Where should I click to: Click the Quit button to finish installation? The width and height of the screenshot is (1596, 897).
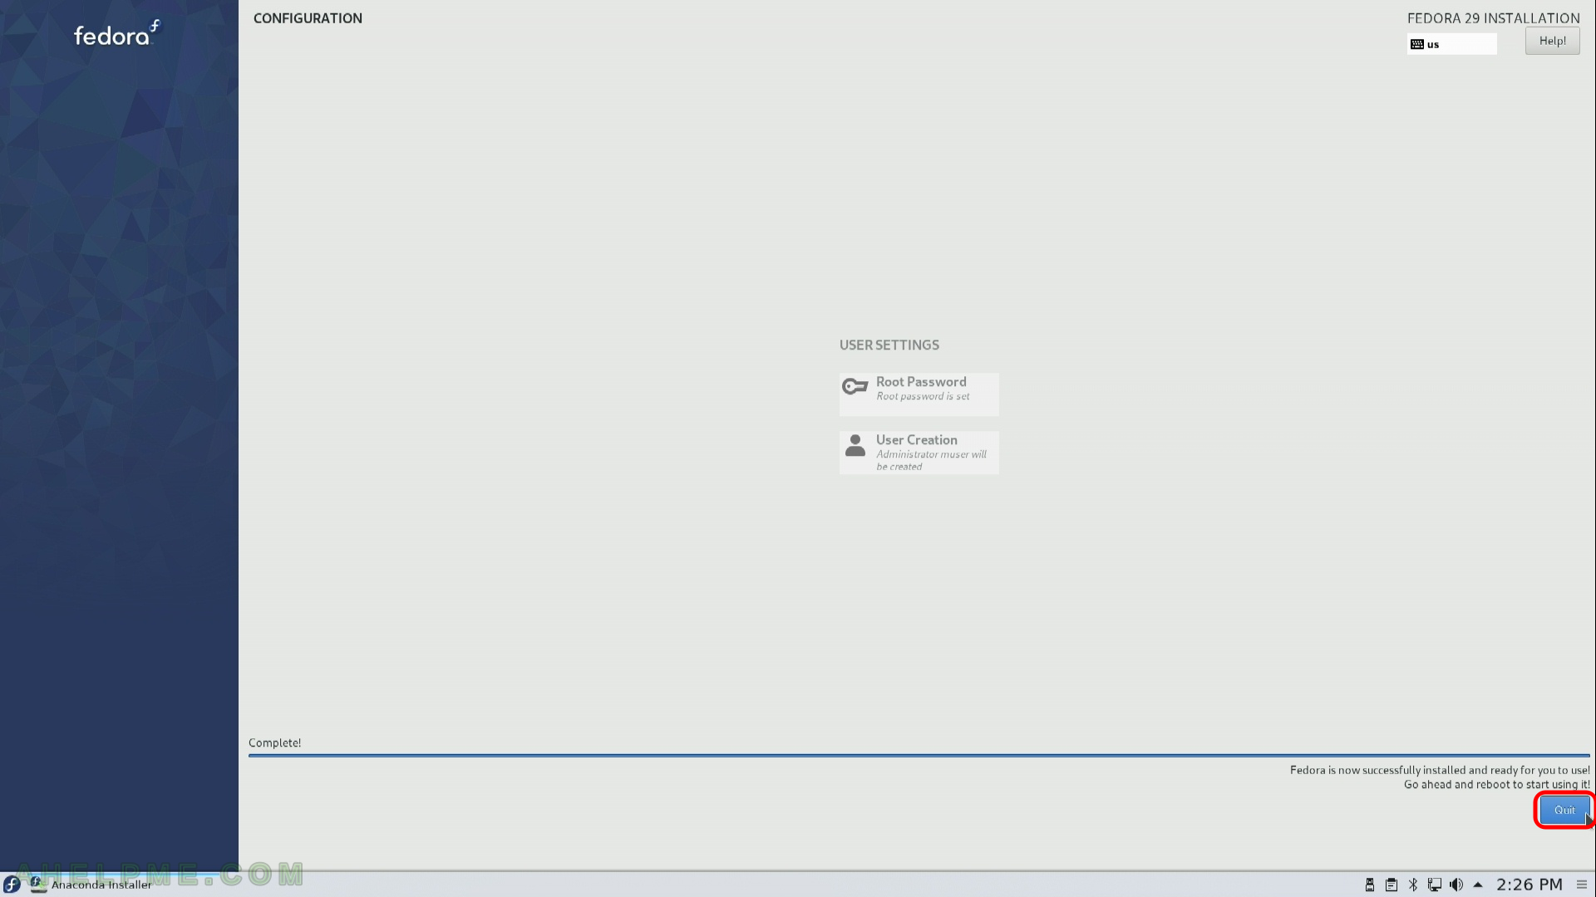(x=1564, y=810)
